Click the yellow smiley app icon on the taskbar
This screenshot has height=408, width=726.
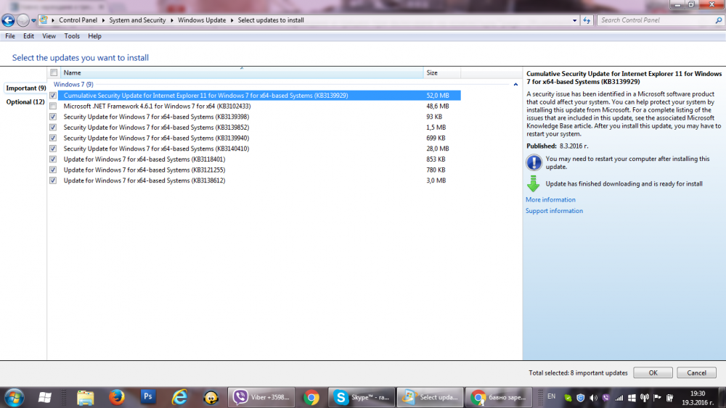211,397
